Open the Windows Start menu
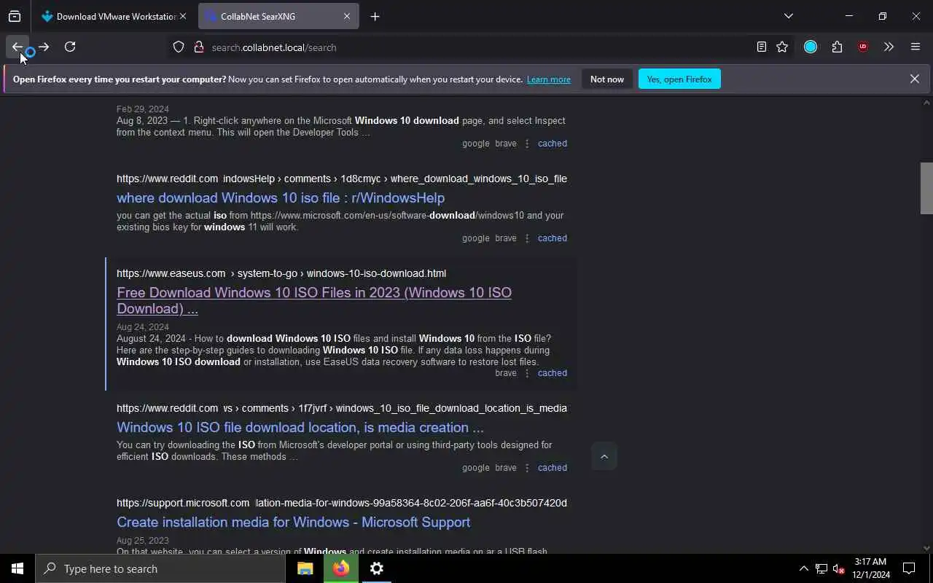Image resolution: width=933 pixels, height=583 pixels. coord(17,568)
